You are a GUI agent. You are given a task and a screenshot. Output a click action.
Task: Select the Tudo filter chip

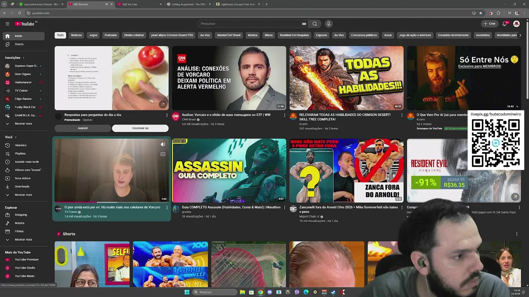60,35
